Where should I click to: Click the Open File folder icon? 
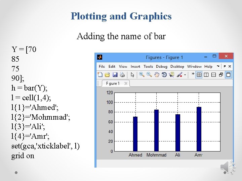click(107, 75)
